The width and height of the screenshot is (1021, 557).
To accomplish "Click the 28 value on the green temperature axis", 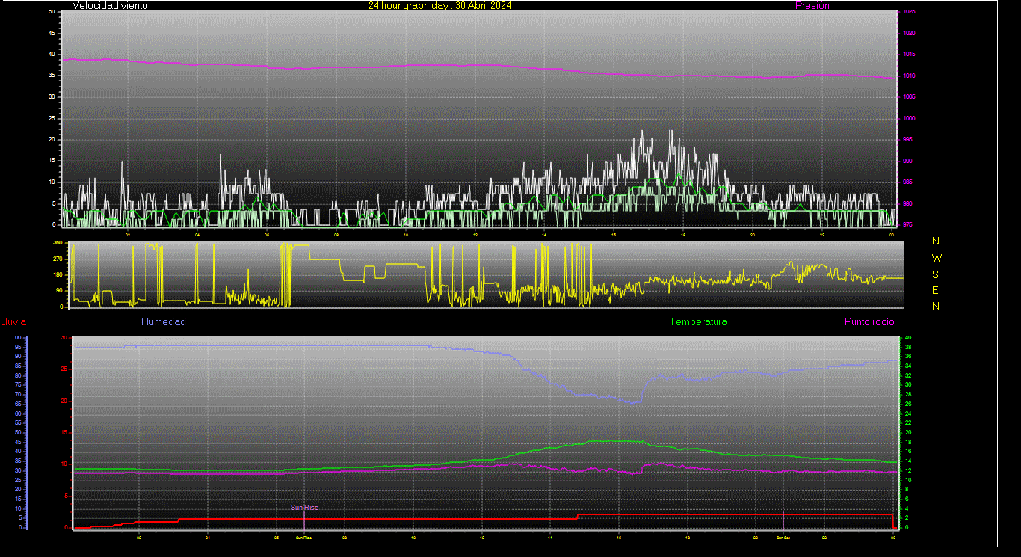I will (908, 395).
